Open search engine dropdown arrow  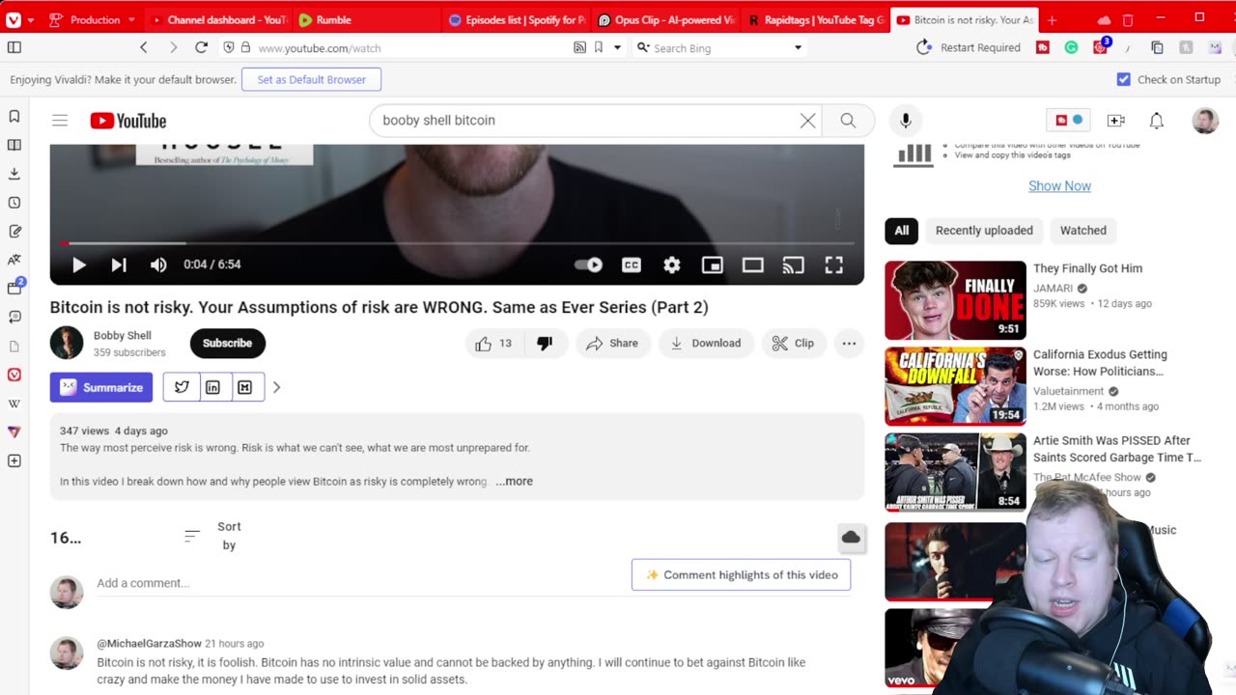click(798, 47)
